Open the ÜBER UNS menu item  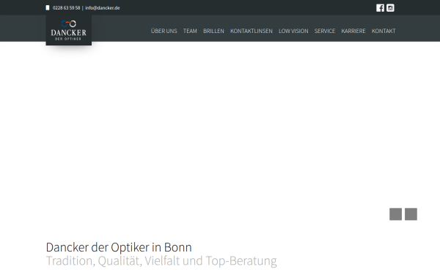pyautogui.click(x=164, y=31)
